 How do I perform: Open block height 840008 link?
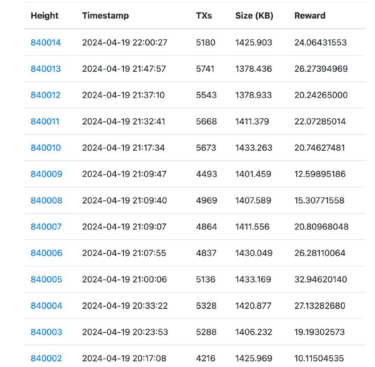[x=46, y=200]
